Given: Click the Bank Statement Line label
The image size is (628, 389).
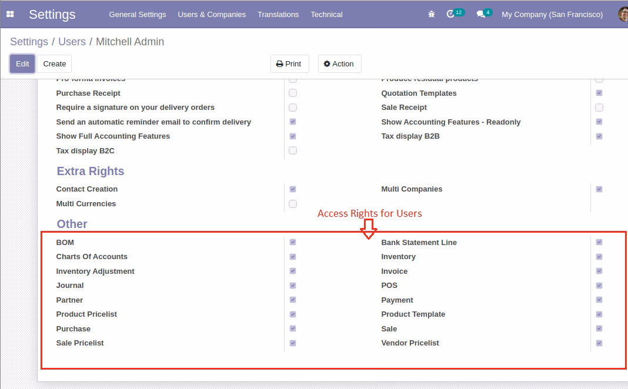Looking at the screenshot, I should (x=419, y=243).
